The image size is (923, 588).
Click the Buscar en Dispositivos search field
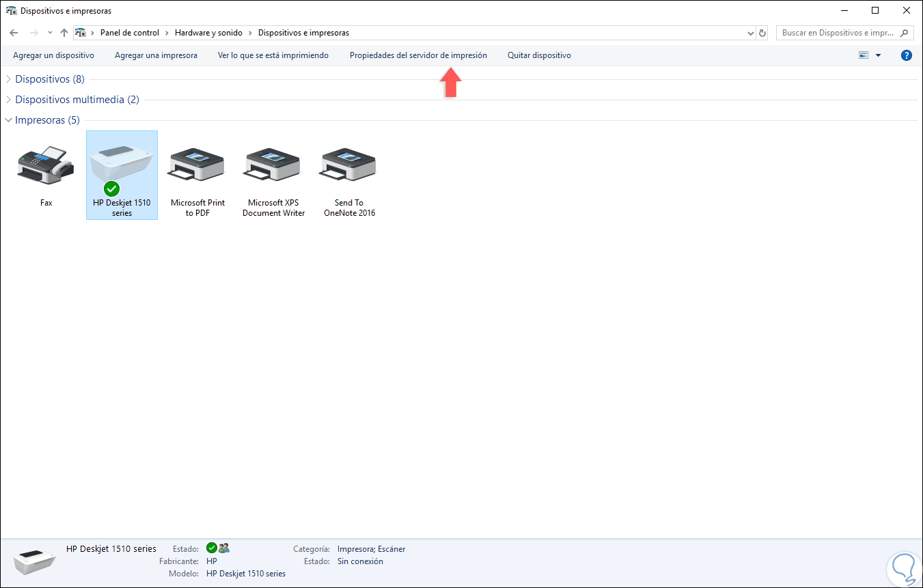click(845, 33)
